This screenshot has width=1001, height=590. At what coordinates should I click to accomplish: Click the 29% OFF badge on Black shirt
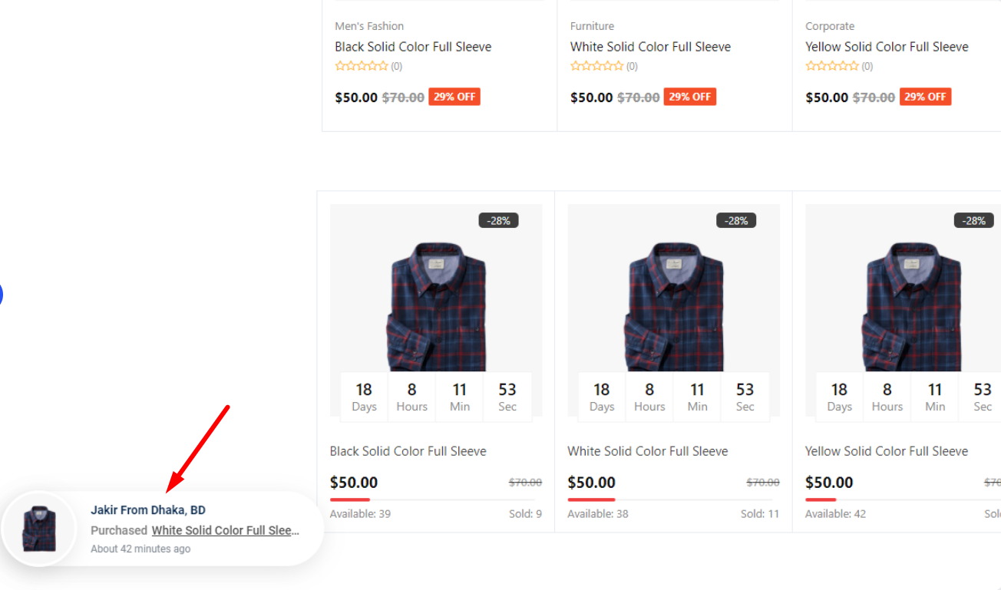coord(454,97)
